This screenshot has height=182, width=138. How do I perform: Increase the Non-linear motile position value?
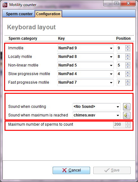(128, 64)
